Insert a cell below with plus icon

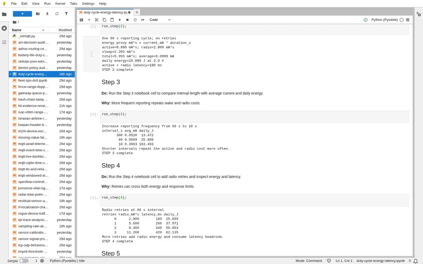click(89, 20)
